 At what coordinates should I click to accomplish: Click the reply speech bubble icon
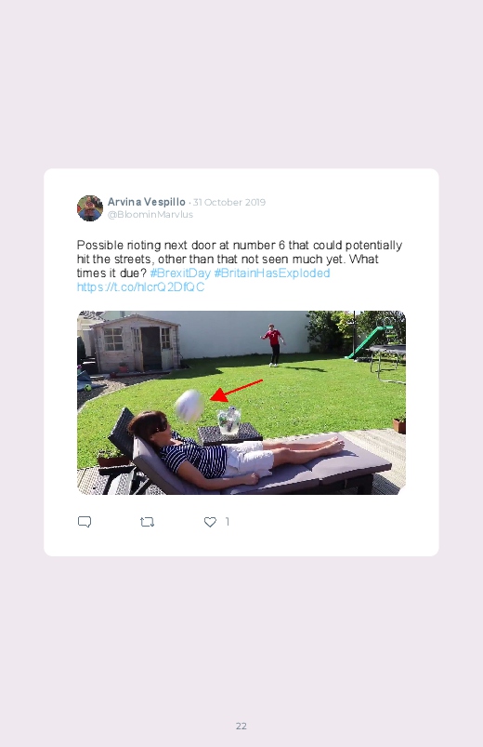click(85, 522)
